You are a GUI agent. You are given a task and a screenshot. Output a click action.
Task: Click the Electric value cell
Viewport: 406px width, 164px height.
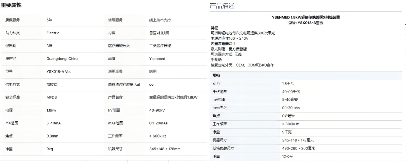(x=53, y=33)
